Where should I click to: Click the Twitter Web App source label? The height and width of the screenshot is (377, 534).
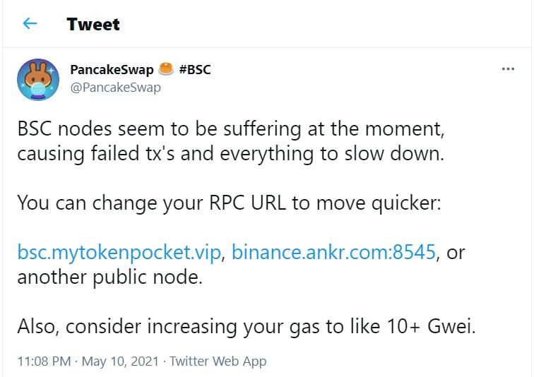pyautogui.click(x=218, y=361)
